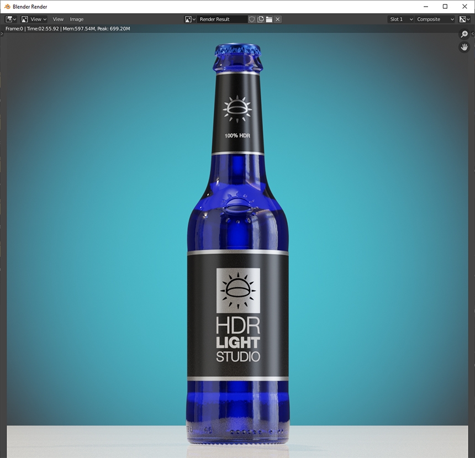Viewport: 475px width, 458px height.
Task: Expand the left toolbar arrow
Action: 2,34
